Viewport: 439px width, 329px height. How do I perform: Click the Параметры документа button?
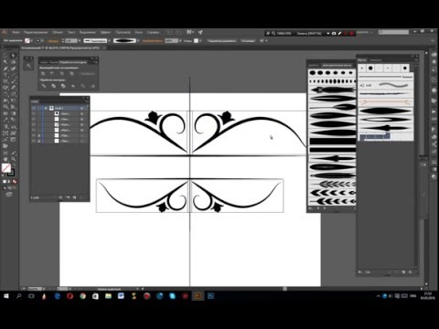pos(222,40)
